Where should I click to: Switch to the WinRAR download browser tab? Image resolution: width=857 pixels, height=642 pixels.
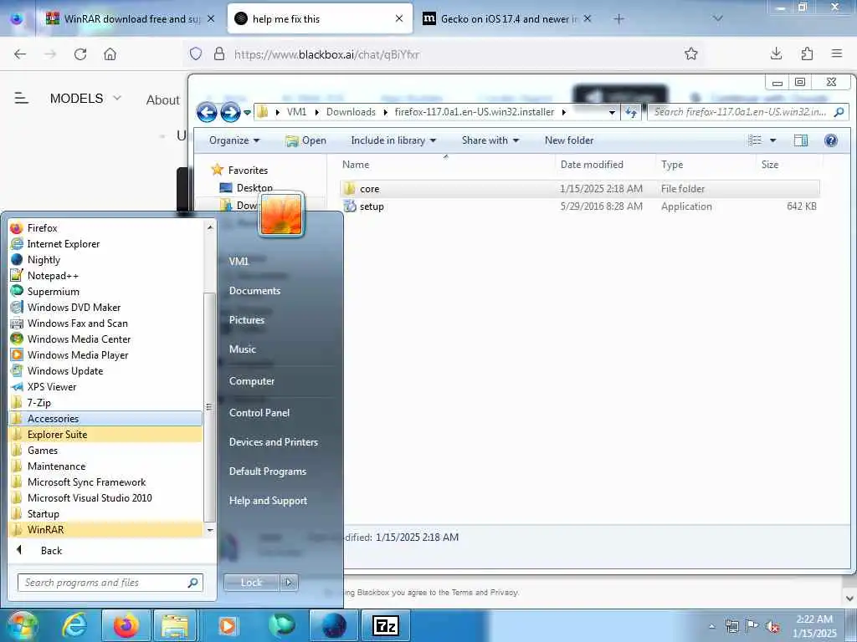pyautogui.click(x=130, y=18)
